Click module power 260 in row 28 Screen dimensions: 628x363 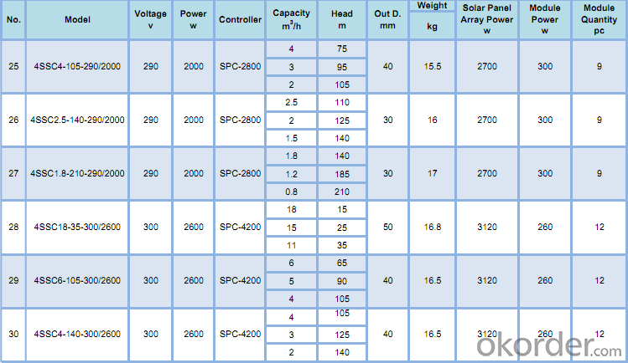coord(545,227)
